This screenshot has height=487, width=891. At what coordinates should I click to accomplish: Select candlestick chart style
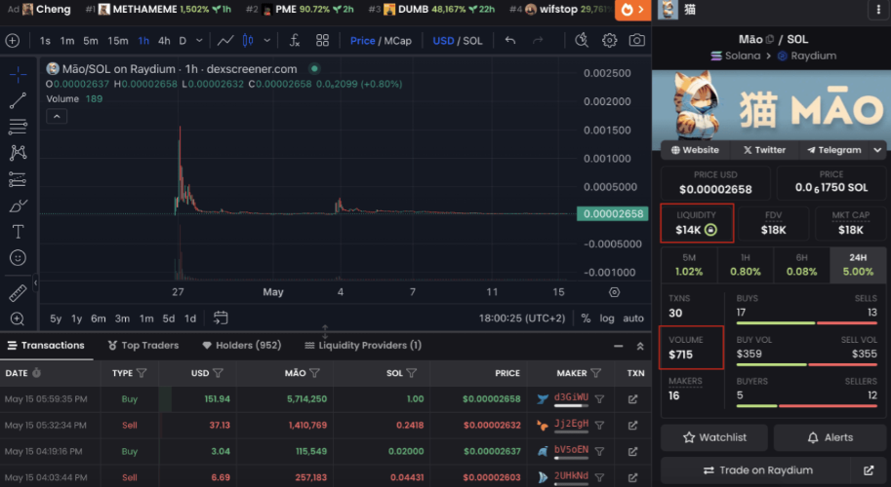pos(248,41)
